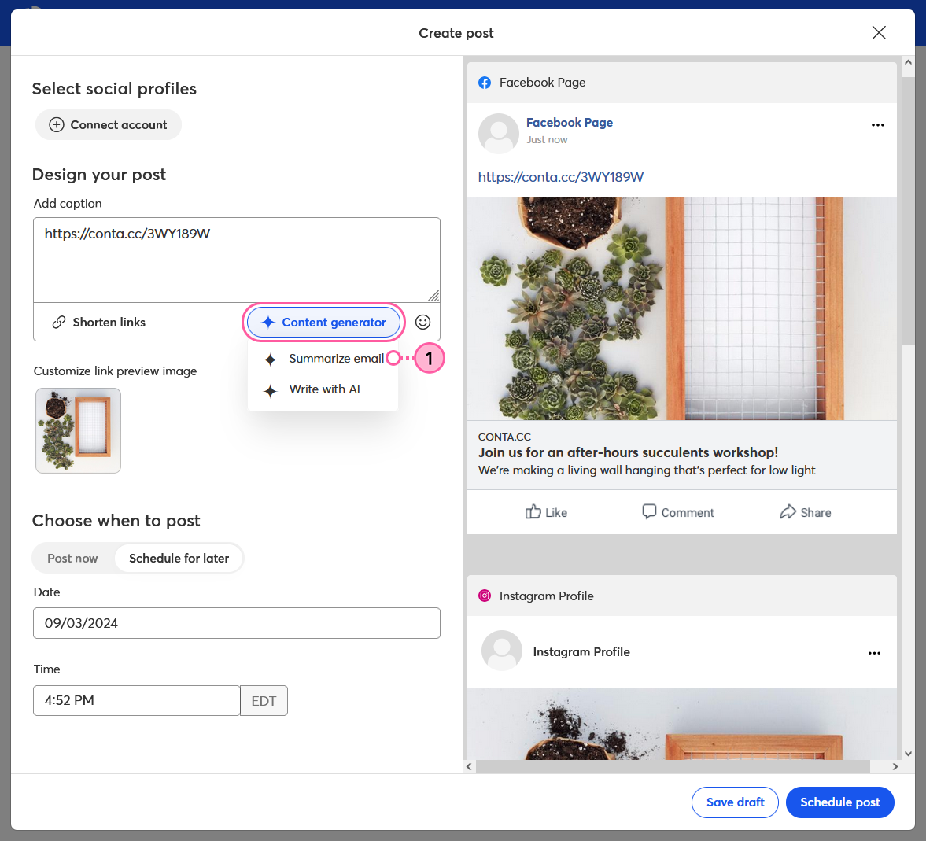The width and height of the screenshot is (926, 841).
Task: Click the Like thumbs-up icon
Action: [533, 511]
